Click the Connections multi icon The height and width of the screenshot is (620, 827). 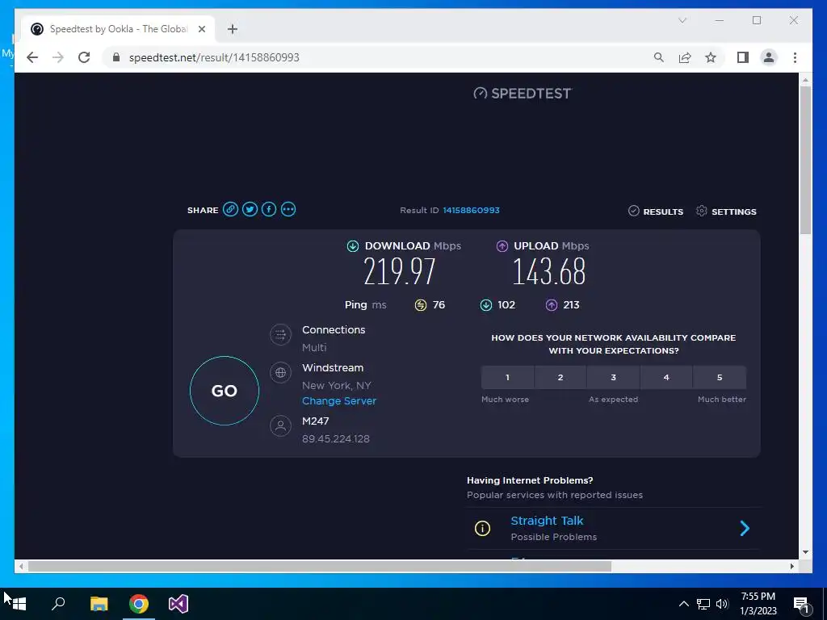coord(280,334)
